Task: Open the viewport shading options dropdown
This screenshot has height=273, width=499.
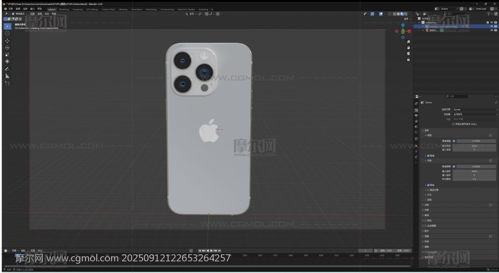Action: 409,14
